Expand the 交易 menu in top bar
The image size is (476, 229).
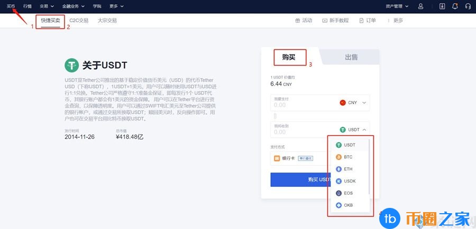pyautogui.click(x=46, y=6)
